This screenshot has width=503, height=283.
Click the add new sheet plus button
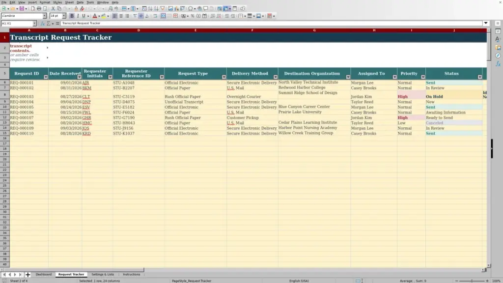[x=28, y=274]
